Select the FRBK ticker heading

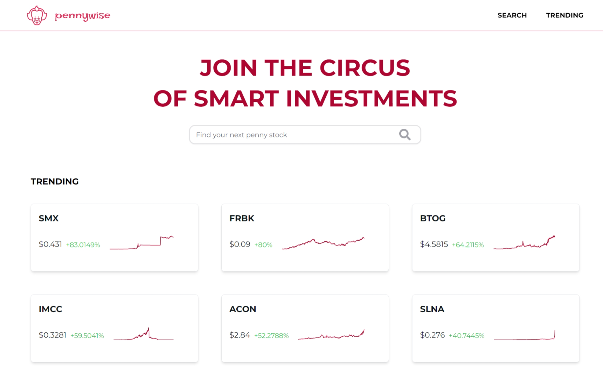pyautogui.click(x=242, y=218)
